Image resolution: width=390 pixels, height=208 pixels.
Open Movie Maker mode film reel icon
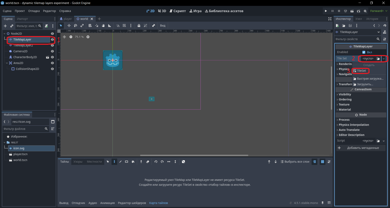tap(365, 11)
